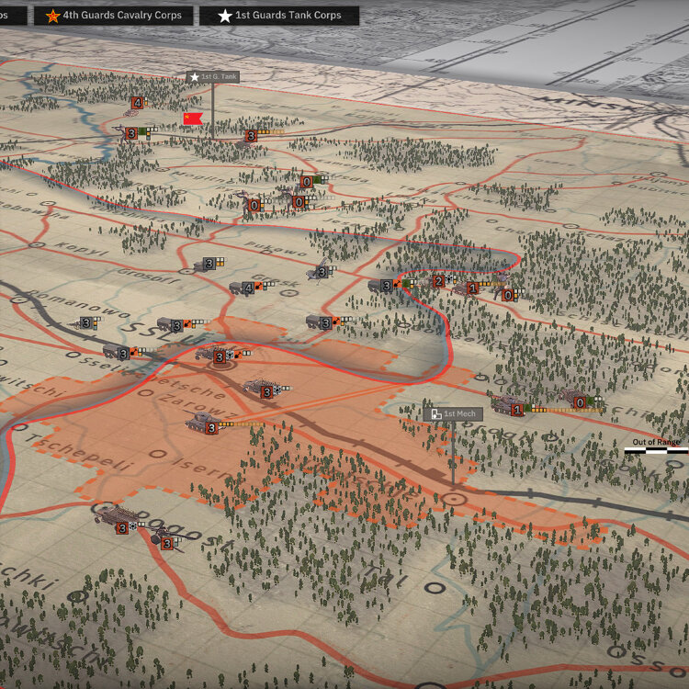
Task: Select the aircraft unit north of Grosk
Action: [x=321, y=272]
